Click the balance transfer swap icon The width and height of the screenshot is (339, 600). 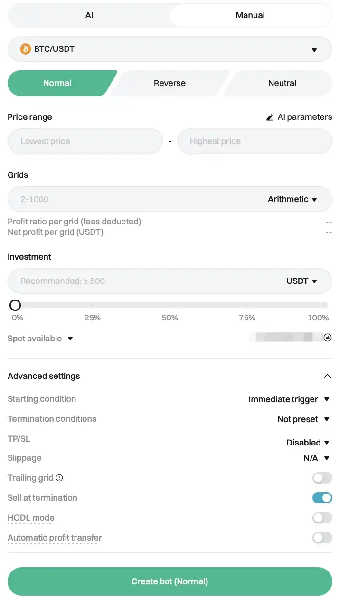pos(328,338)
